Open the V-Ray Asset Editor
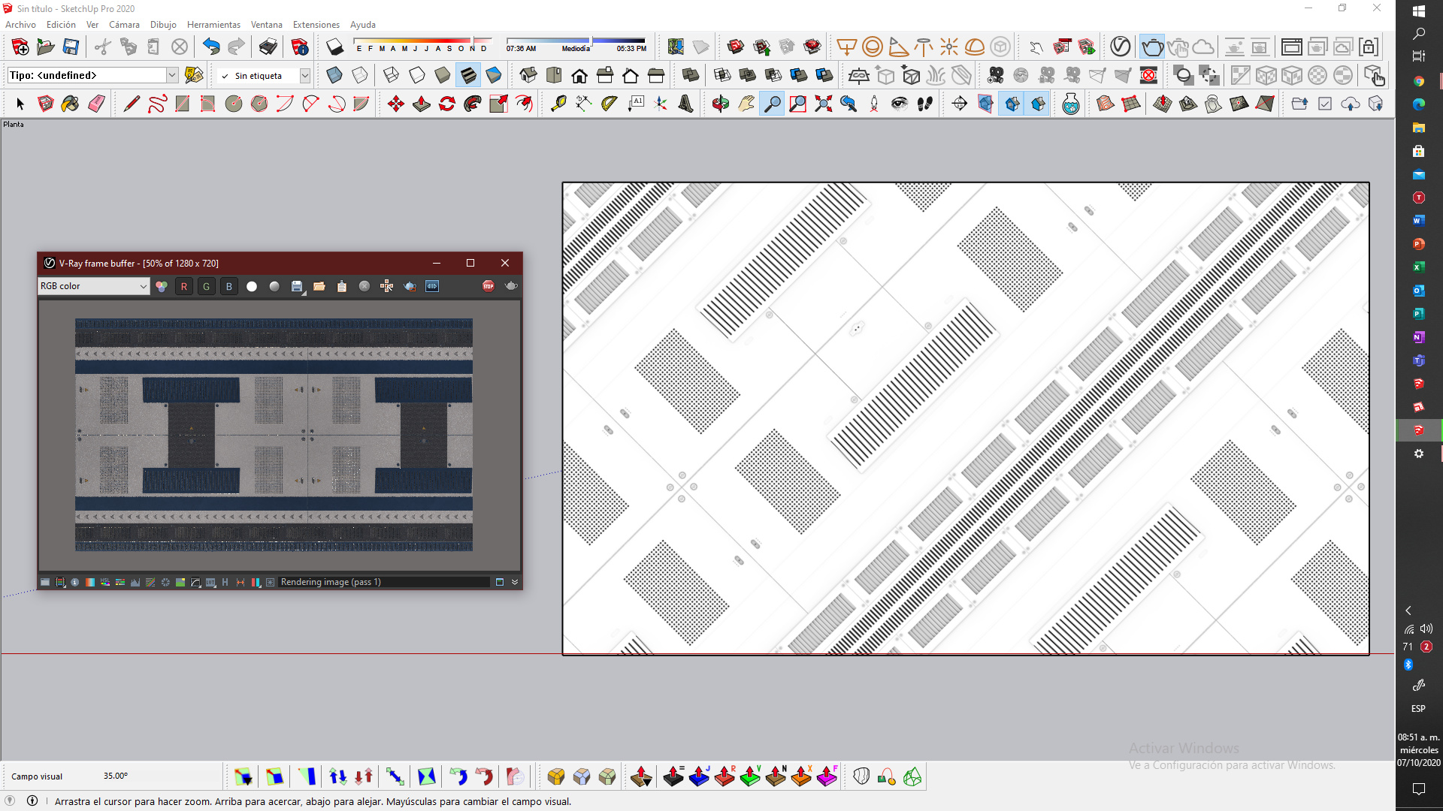This screenshot has height=811, width=1443. (1121, 47)
